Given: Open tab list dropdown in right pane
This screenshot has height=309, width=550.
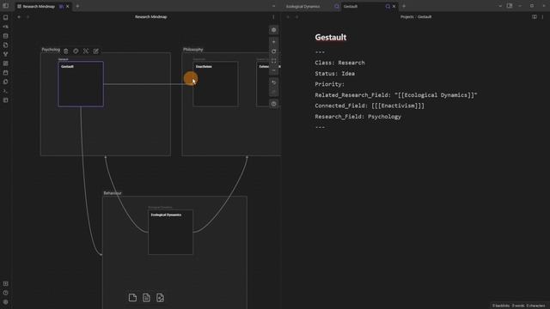Looking at the screenshot, I should click(500, 6).
